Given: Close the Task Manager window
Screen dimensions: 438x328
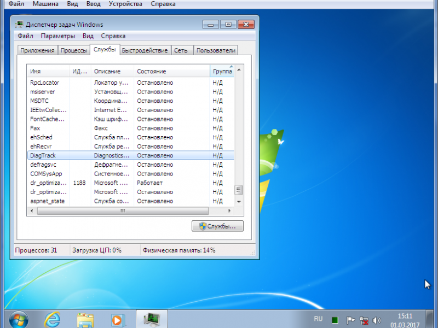Looking at the screenshot, I should tap(246, 25).
